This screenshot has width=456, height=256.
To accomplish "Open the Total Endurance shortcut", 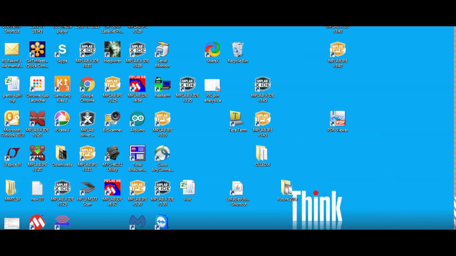I will tap(138, 159).
